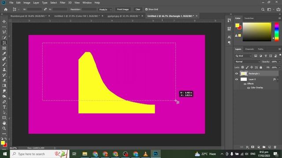Toggle lock all for layer
282x158 pixels.
(261, 67)
